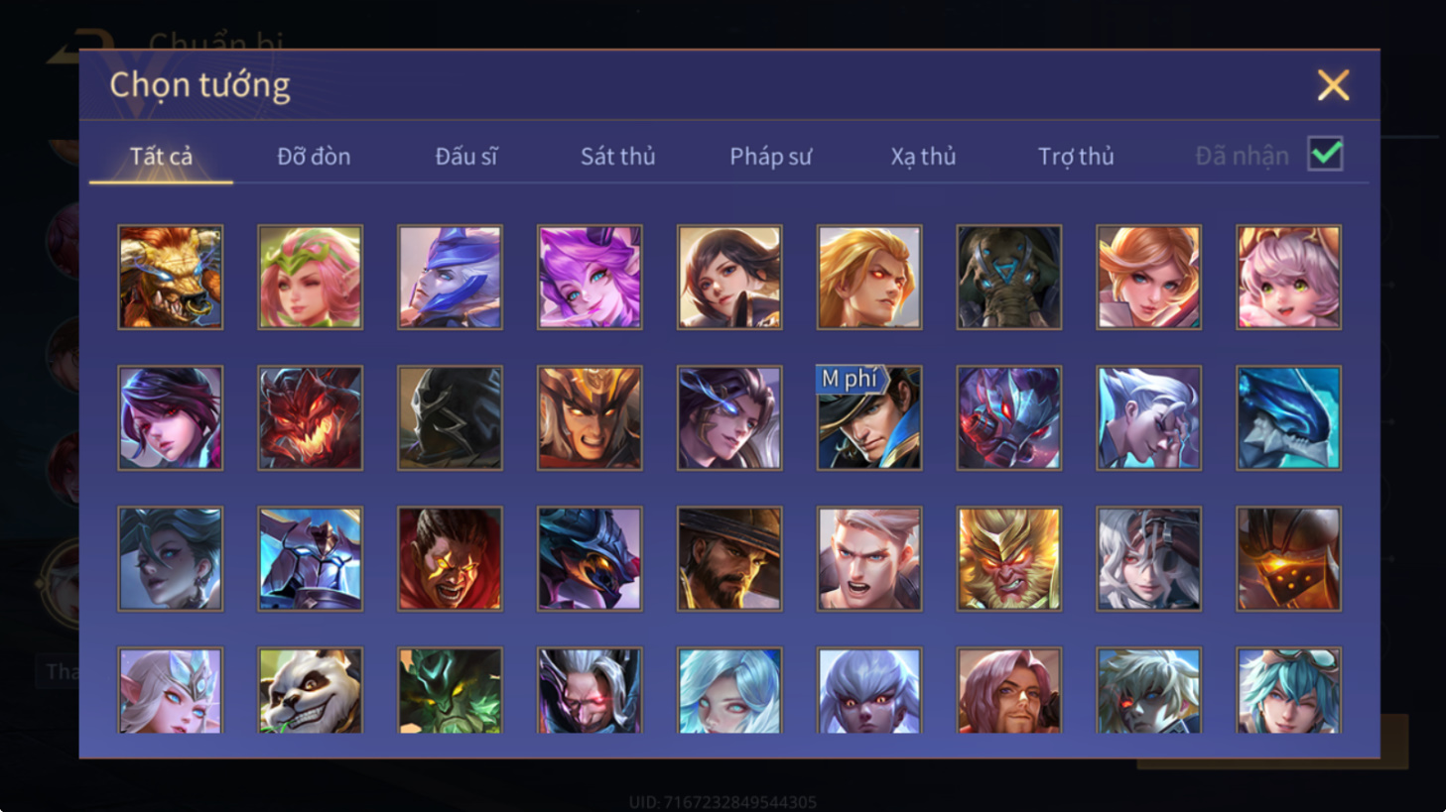
Task: Choose the purple-haired horned girl hero
Action: pyautogui.click(x=590, y=277)
